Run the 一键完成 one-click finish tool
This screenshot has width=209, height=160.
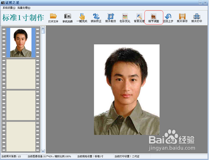[x=82, y=18]
